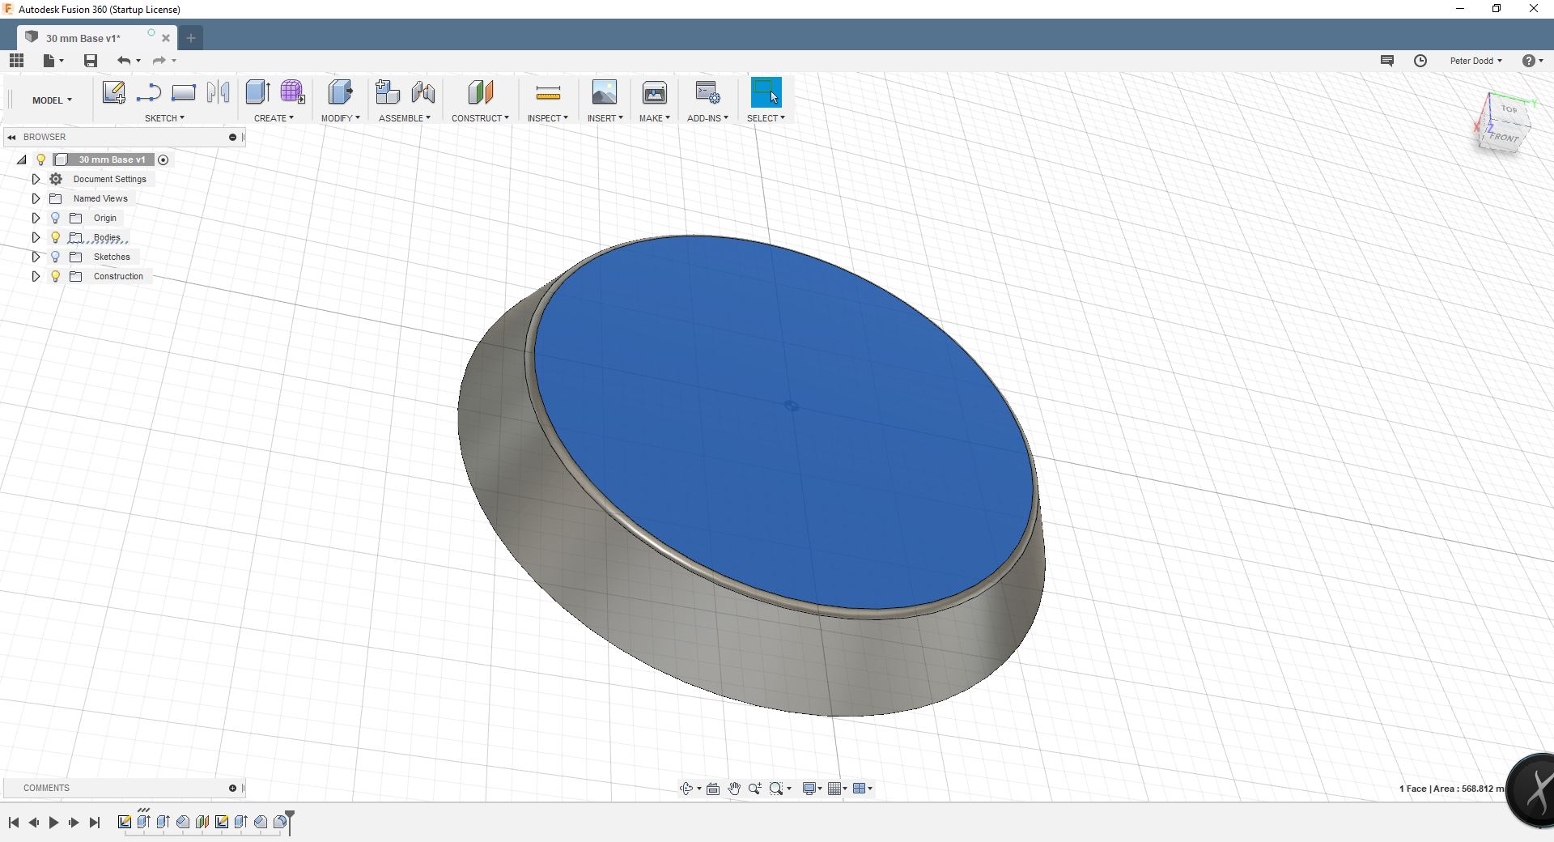Click the Scripts and Add-Ins icon
This screenshot has width=1554, height=842.
[707, 92]
